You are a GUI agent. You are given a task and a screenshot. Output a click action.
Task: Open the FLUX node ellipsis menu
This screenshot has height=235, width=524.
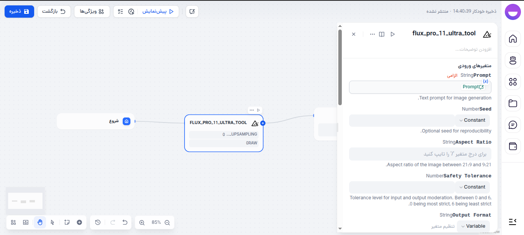(251, 110)
